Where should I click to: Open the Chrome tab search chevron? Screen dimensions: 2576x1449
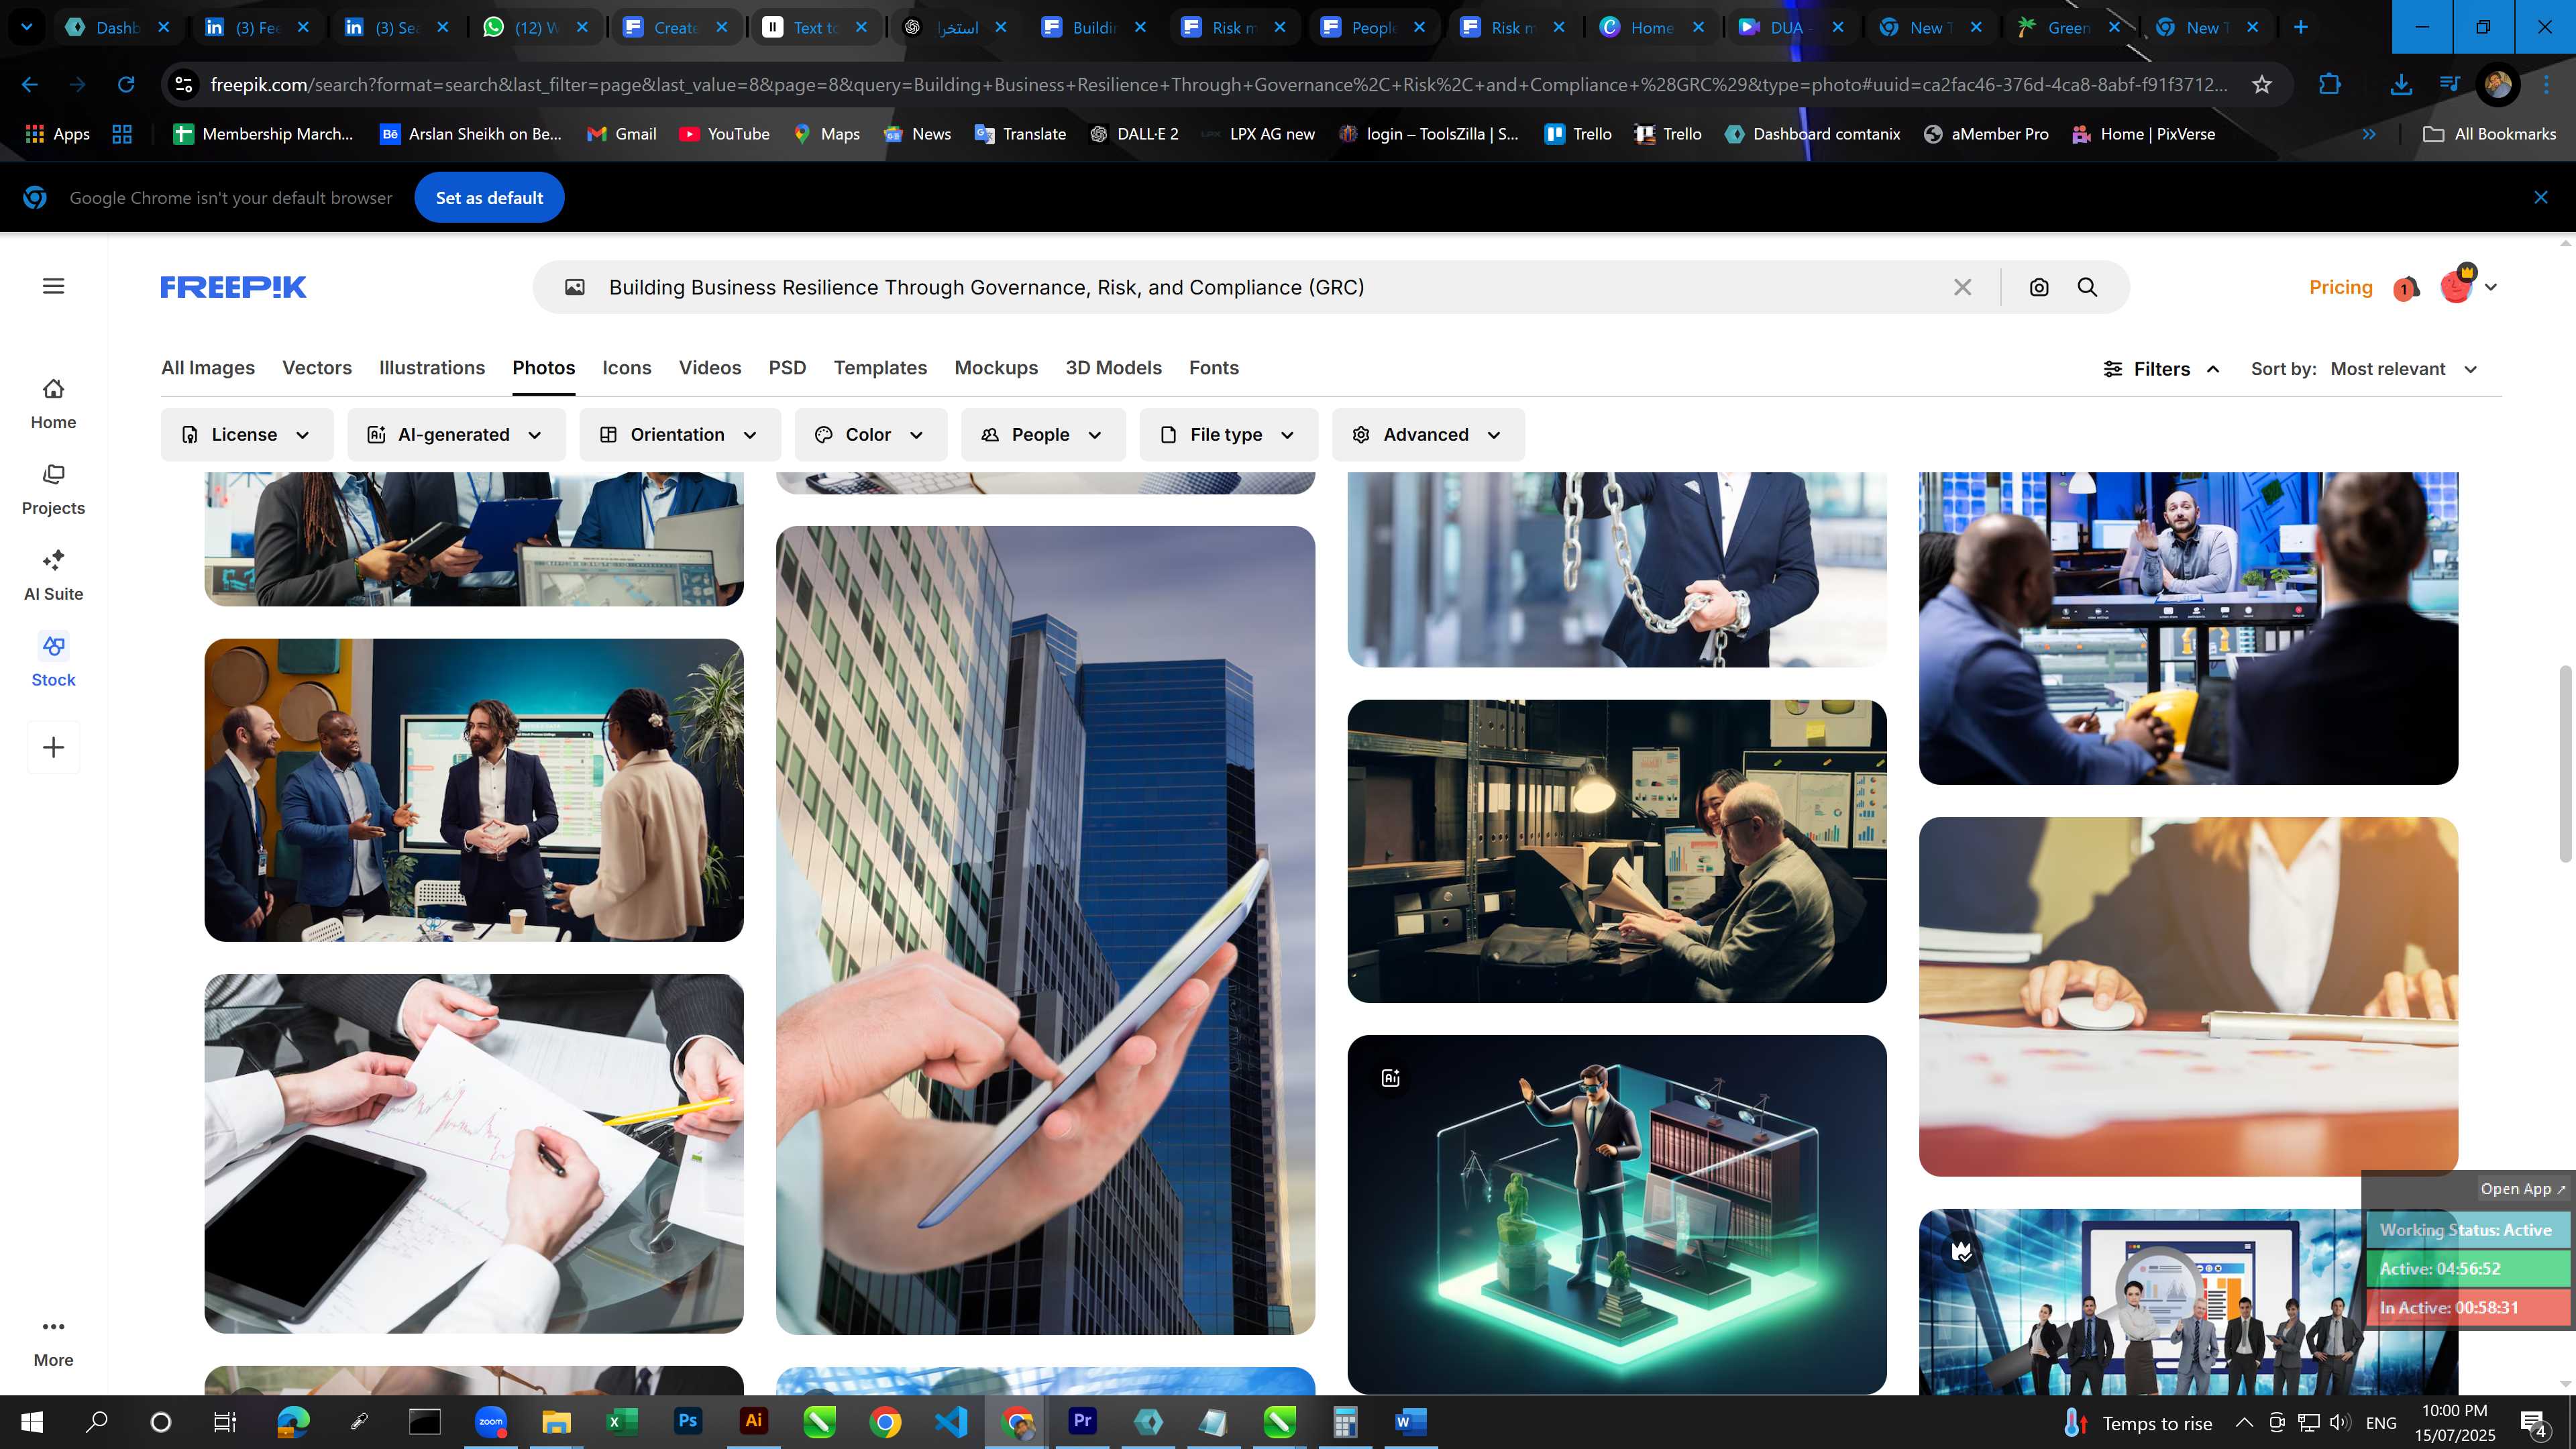[x=27, y=27]
